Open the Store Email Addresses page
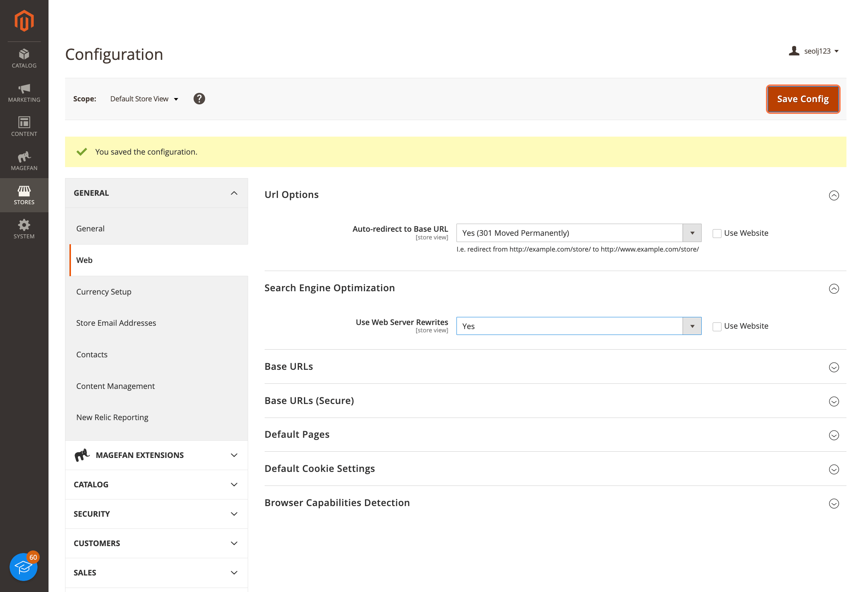863x592 pixels. (x=116, y=323)
